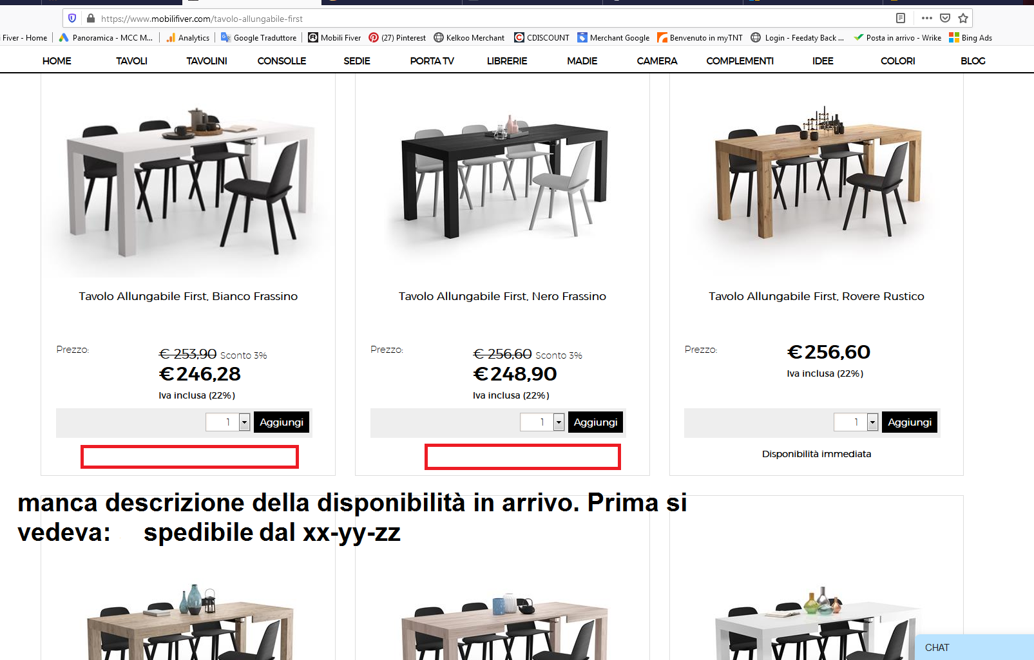This screenshot has height=660, width=1034.
Task: Open the Pinterest bookmark
Action: coord(397,38)
